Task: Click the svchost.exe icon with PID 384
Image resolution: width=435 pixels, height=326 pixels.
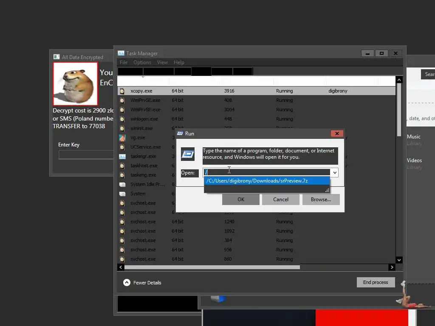Action: click(x=122, y=240)
